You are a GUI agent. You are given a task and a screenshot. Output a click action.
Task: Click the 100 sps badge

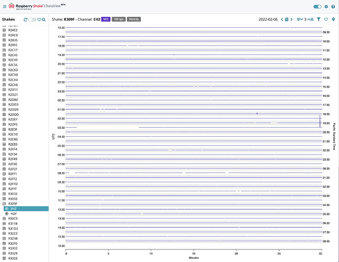pyautogui.click(x=119, y=19)
